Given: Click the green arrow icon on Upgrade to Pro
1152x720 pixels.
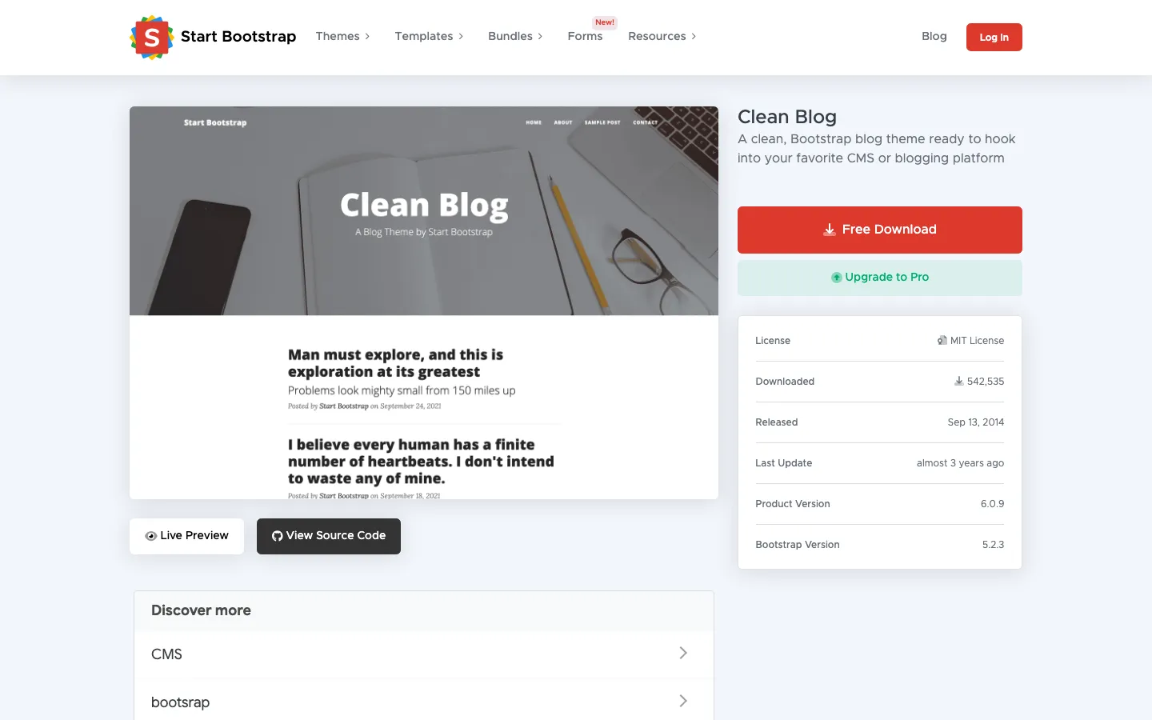Looking at the screenshot, I should click(x=836, y=278).
